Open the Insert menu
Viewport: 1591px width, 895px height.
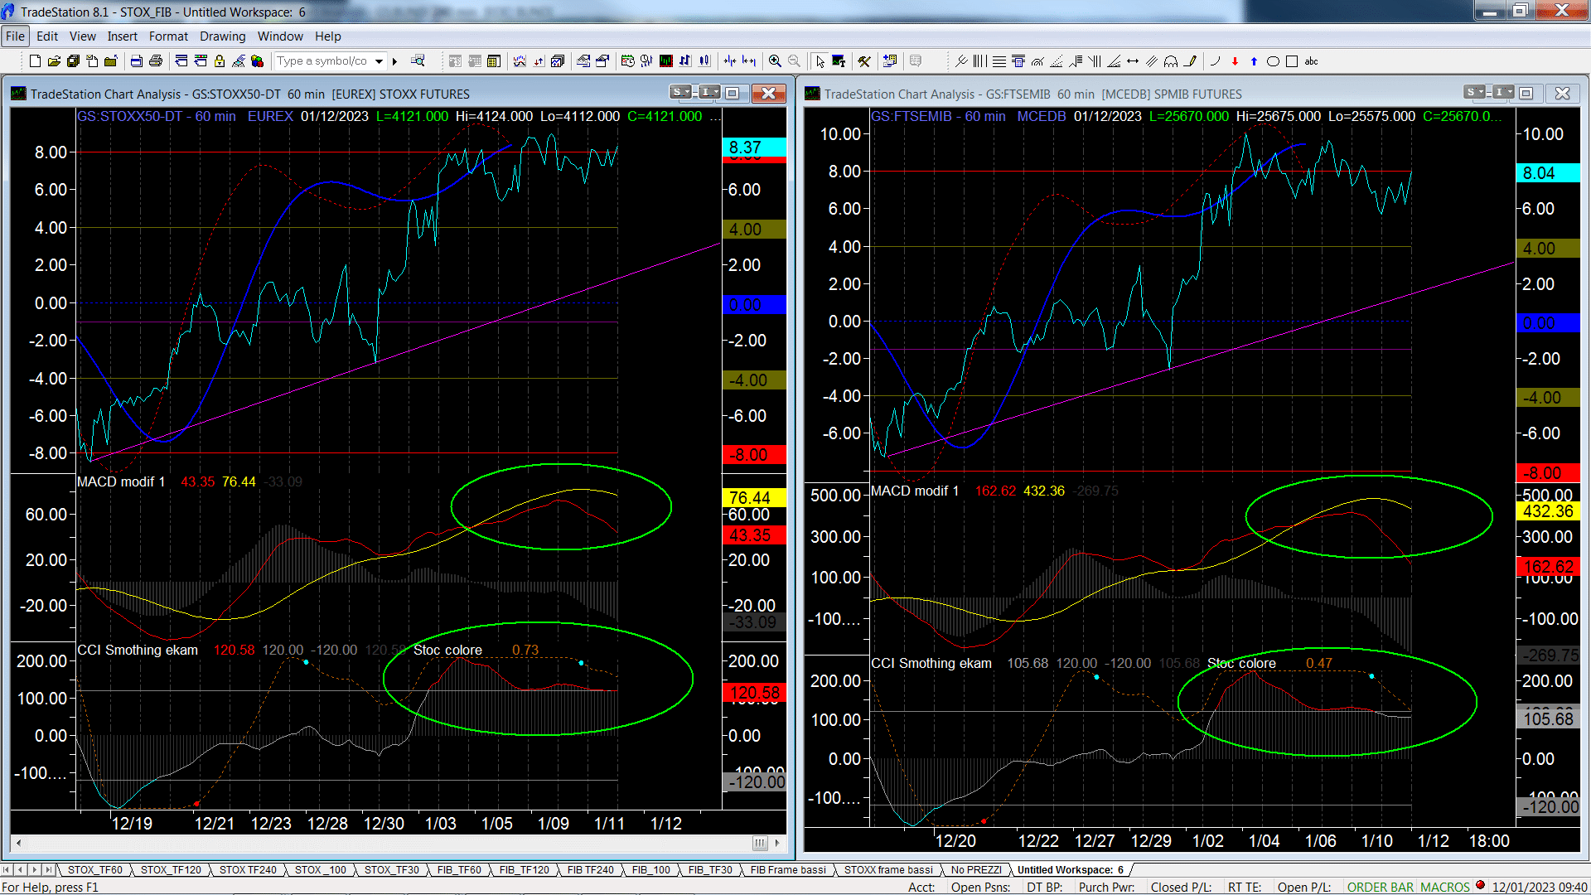click(x=122, y=36)
